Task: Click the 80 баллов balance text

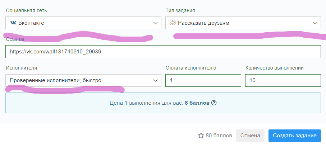Action: click(x=219, y=136)
